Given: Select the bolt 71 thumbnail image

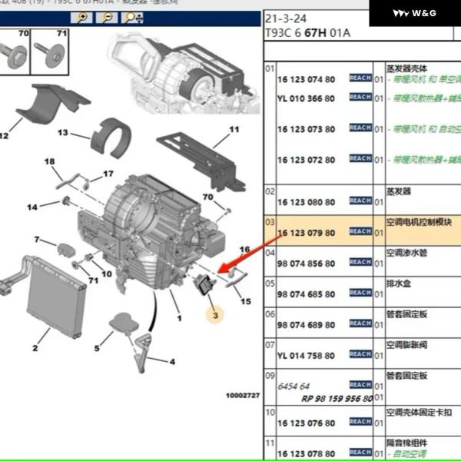Looking at the screenshot, I should tap(51, 54).
